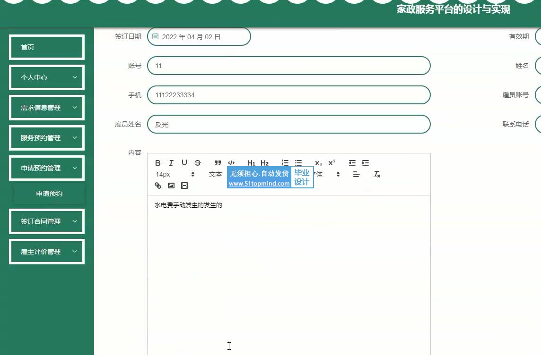The width and height of the screenshot is (541, 355).
Task: Apply subscript formatting
Action: pyautogui.click(x=318, y=163)
